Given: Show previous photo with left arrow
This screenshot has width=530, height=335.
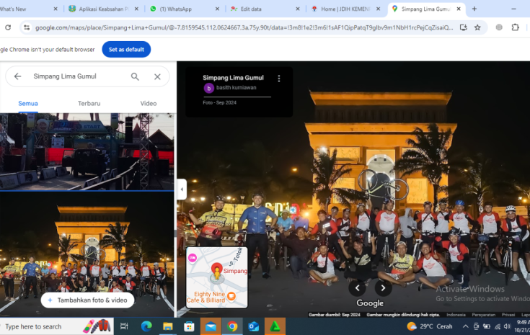Looking at the screenshot, I should 357,288.
